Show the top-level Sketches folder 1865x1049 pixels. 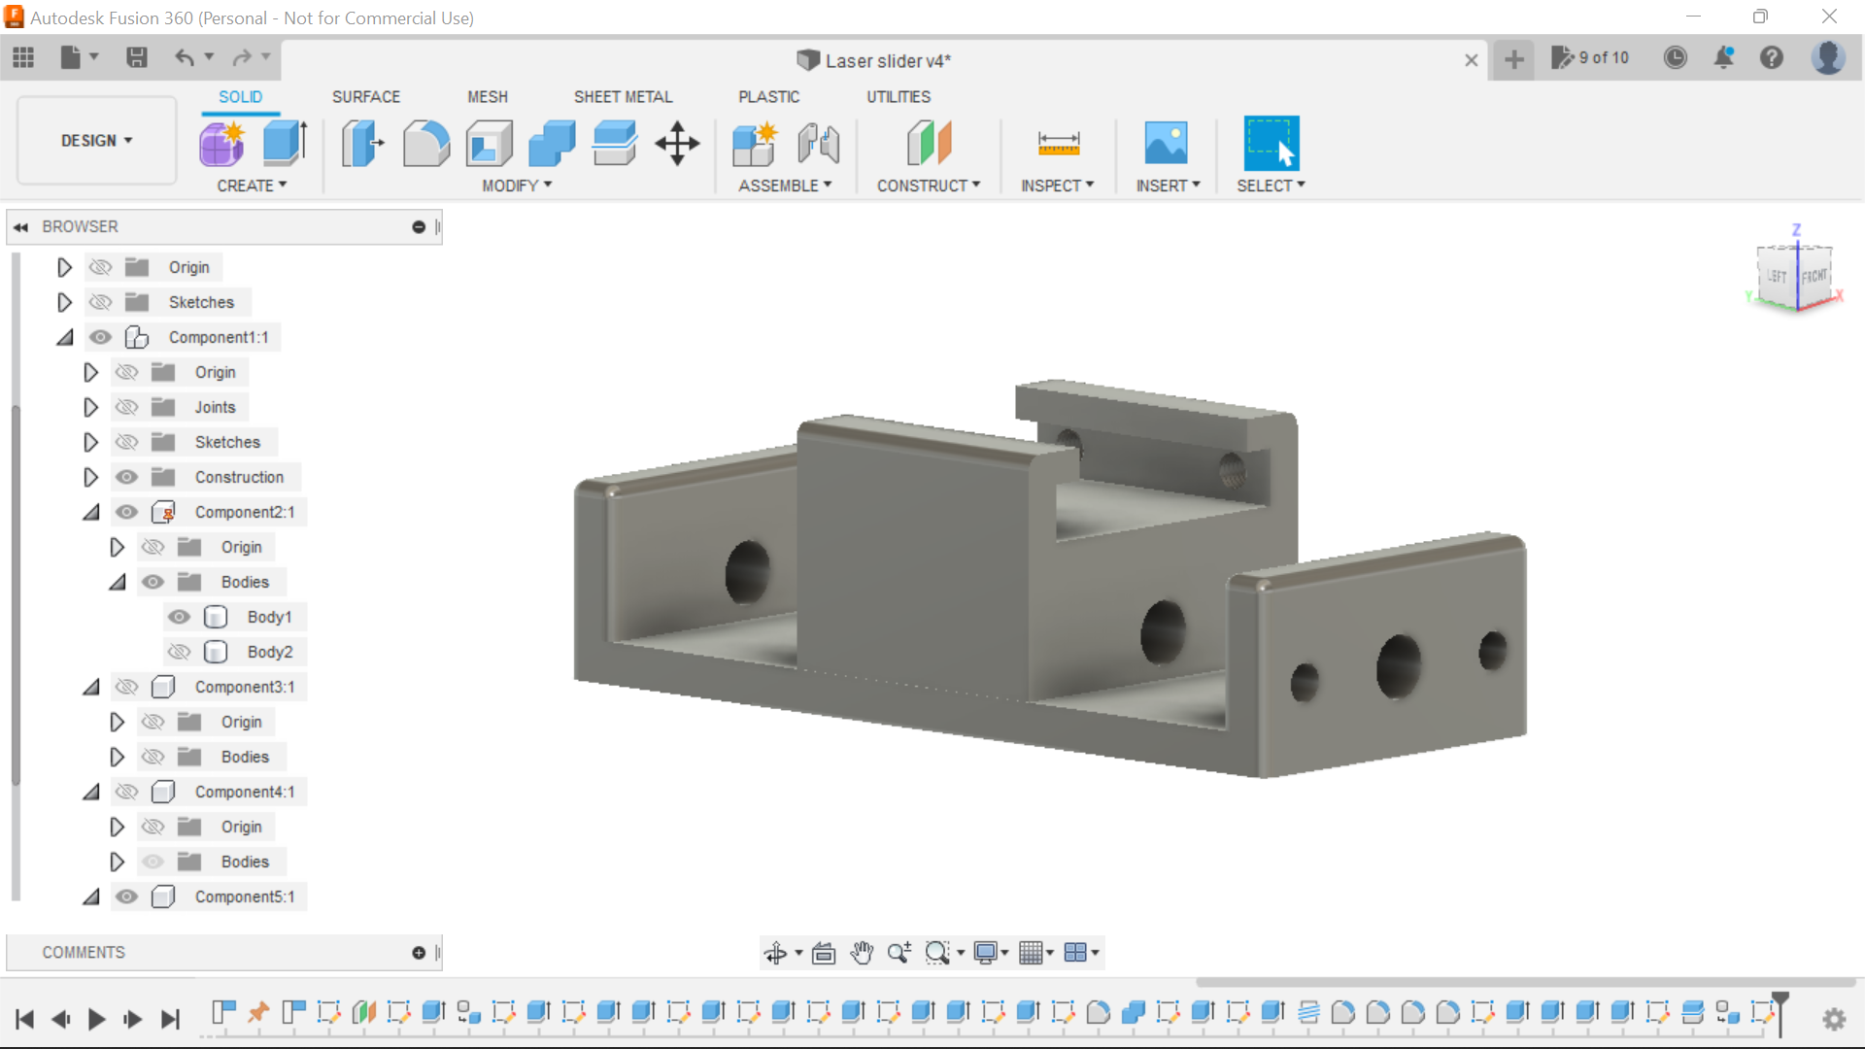101,302
